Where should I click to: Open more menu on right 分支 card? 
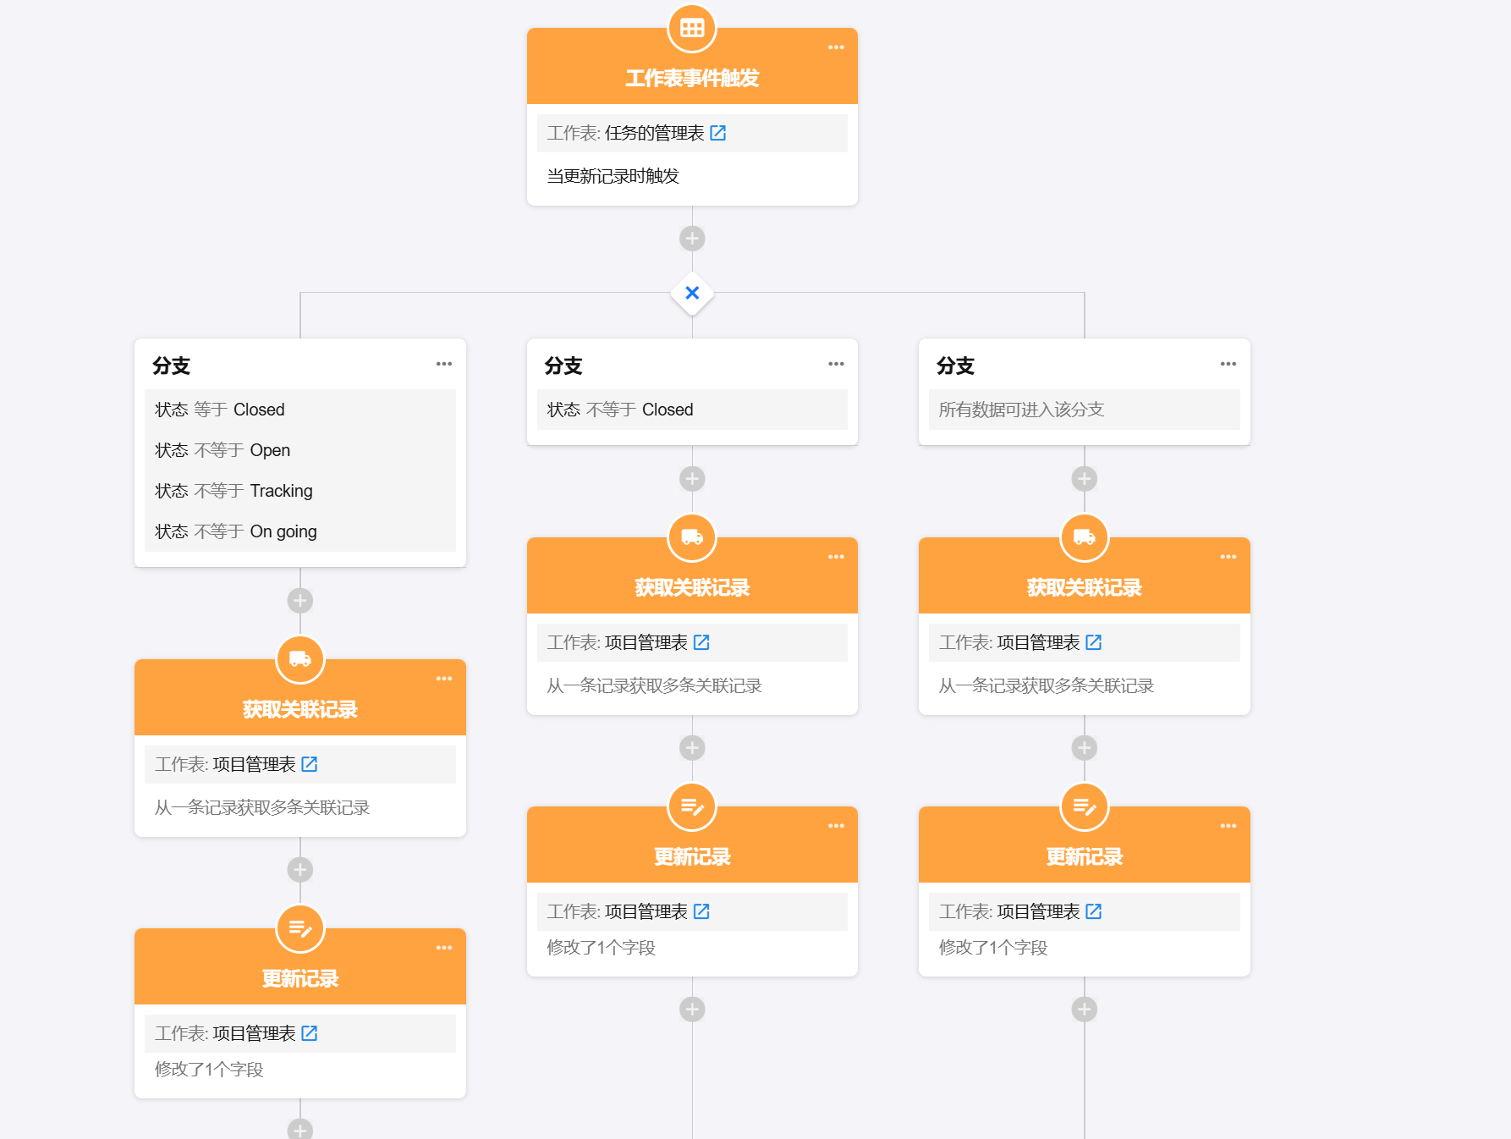(1228, 364)
